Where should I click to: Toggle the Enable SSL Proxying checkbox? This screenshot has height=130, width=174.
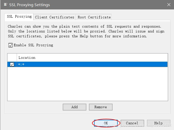point(11,45)
